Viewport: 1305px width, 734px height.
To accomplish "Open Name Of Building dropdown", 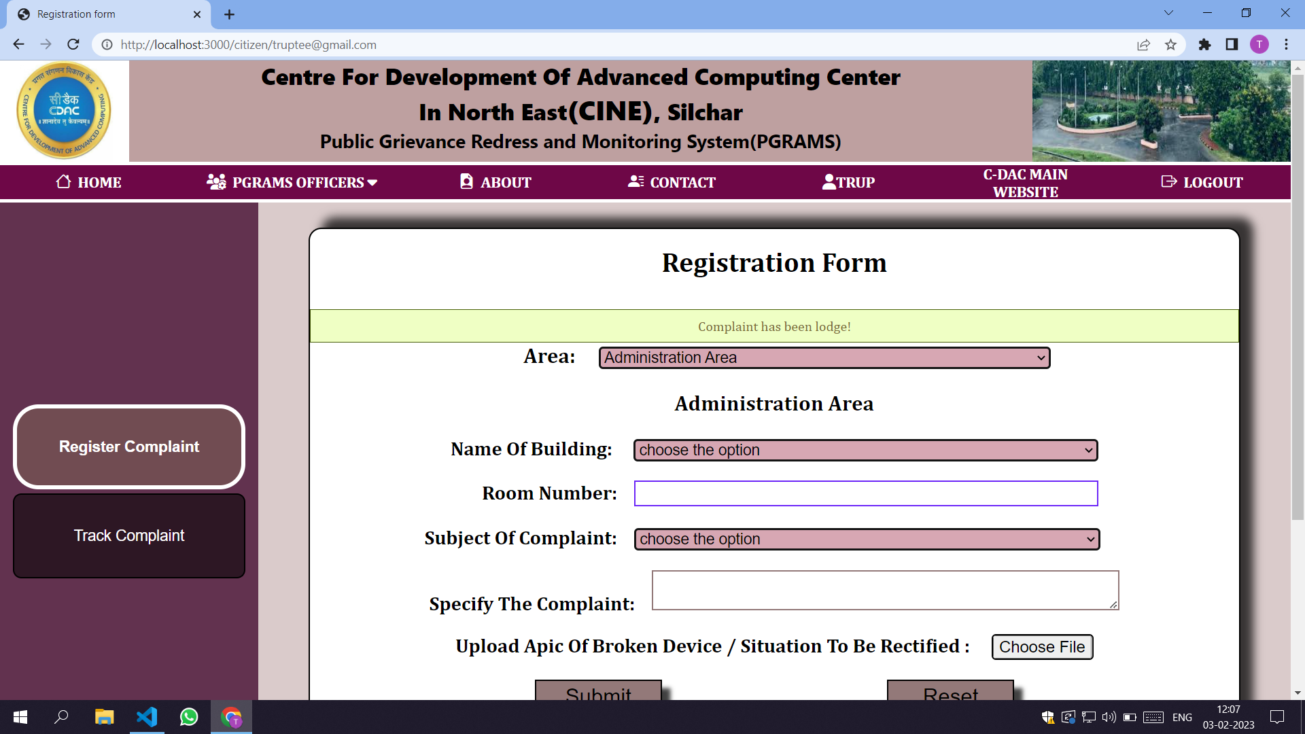I will tap(865, 451).
